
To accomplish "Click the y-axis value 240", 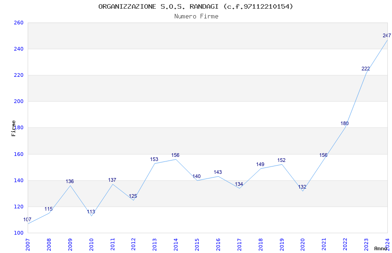I will click(x=18, y=49).
